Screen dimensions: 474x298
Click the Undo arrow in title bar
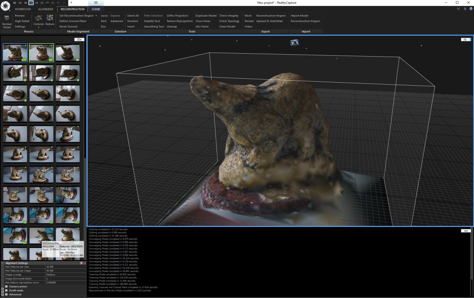click(58, 3)
